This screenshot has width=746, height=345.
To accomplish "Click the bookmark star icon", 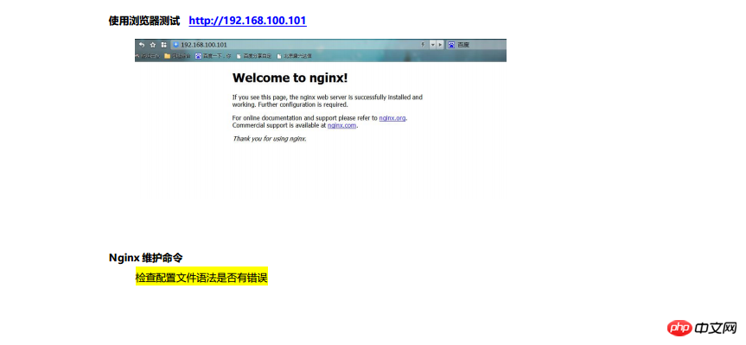I will pos(153,45).
